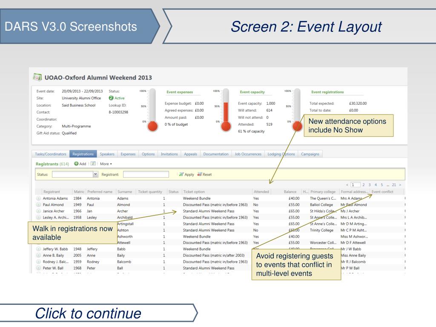Click the Event expenses heading
Image resolution: width=436 pixels, height=327 pixels.
180,92
